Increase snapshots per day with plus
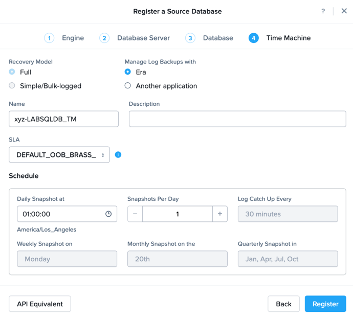Image resolution: width=353 pixels, height=320 pixels. 220,214
